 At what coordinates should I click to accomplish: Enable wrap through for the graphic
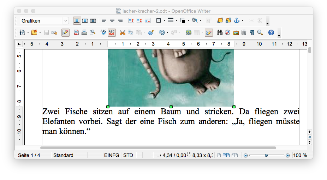tap(93, 20)
